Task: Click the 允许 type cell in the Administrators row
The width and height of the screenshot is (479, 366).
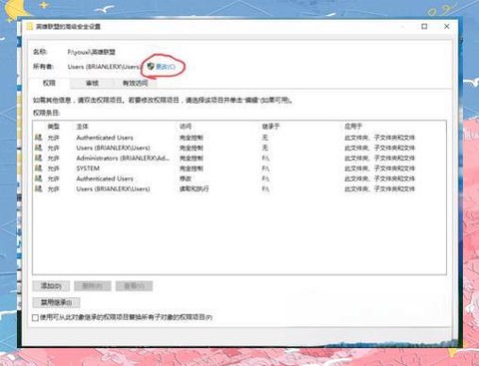Action: tap(53, 158)
